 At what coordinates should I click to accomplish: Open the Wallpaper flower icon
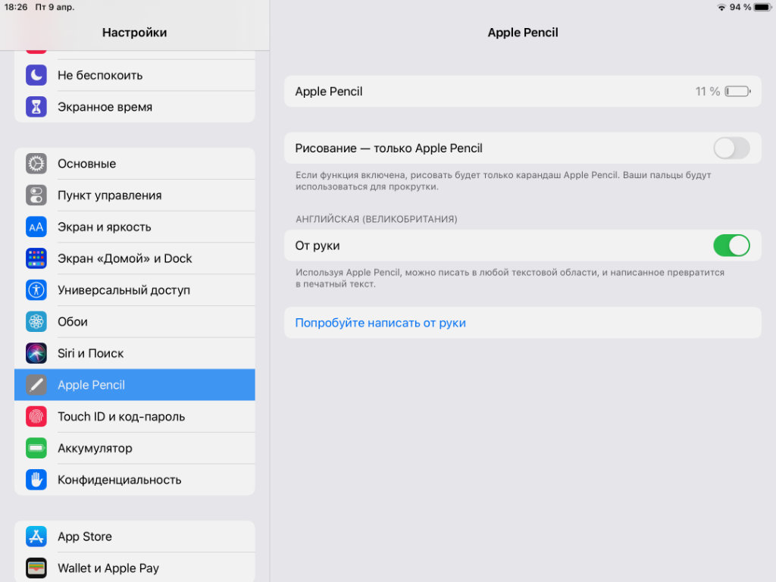click(x=36, y=322)
